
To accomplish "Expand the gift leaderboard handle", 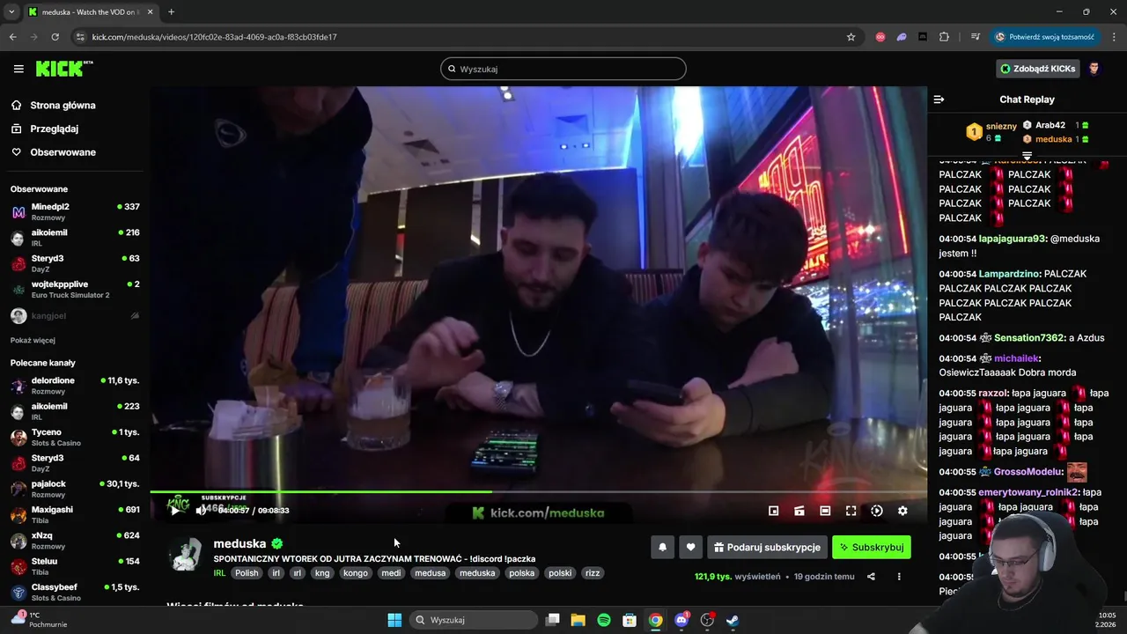I will click(x=1027, y=155).
